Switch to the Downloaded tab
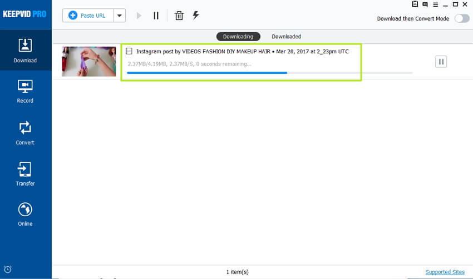The width and height of the screenshot is (473, 279). tap(286, 37)
